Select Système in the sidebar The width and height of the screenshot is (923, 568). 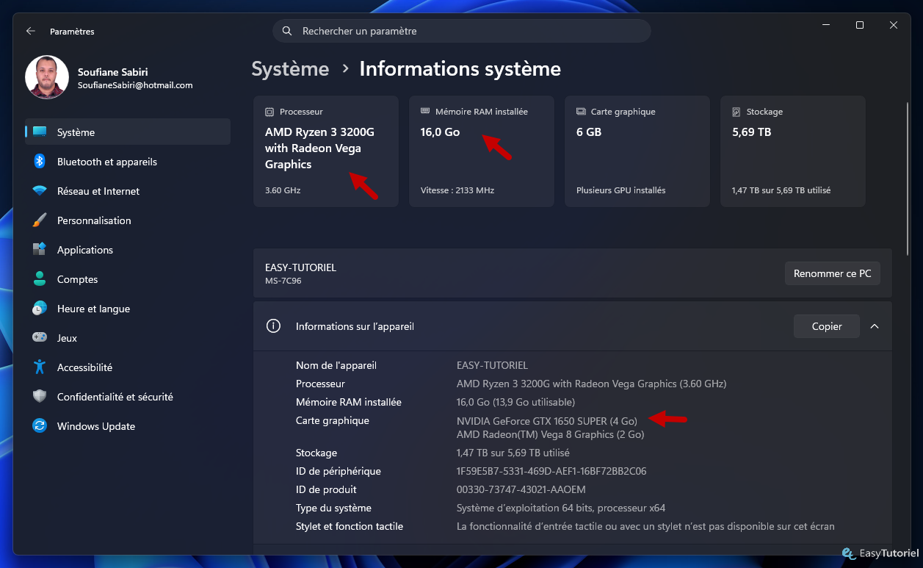coord(128,132)
